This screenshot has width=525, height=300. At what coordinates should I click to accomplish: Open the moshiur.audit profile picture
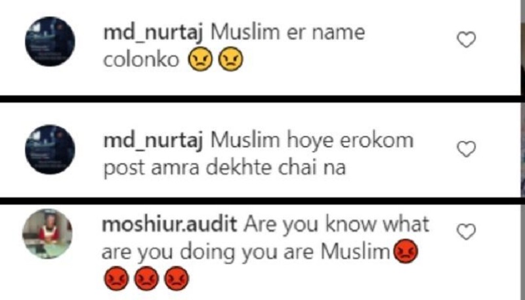point(47,234)
